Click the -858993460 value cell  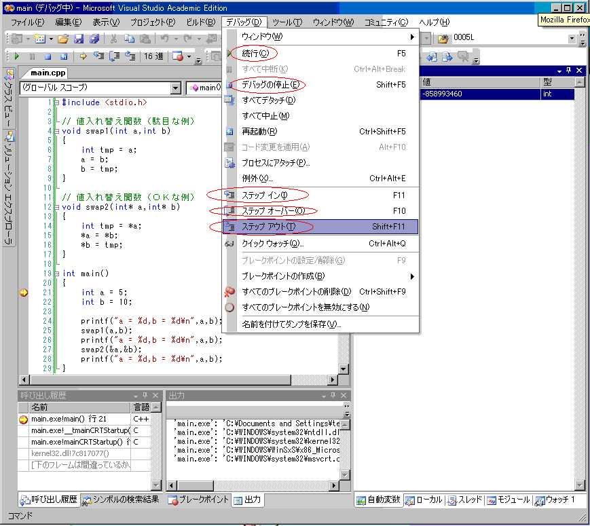(480, 94)
